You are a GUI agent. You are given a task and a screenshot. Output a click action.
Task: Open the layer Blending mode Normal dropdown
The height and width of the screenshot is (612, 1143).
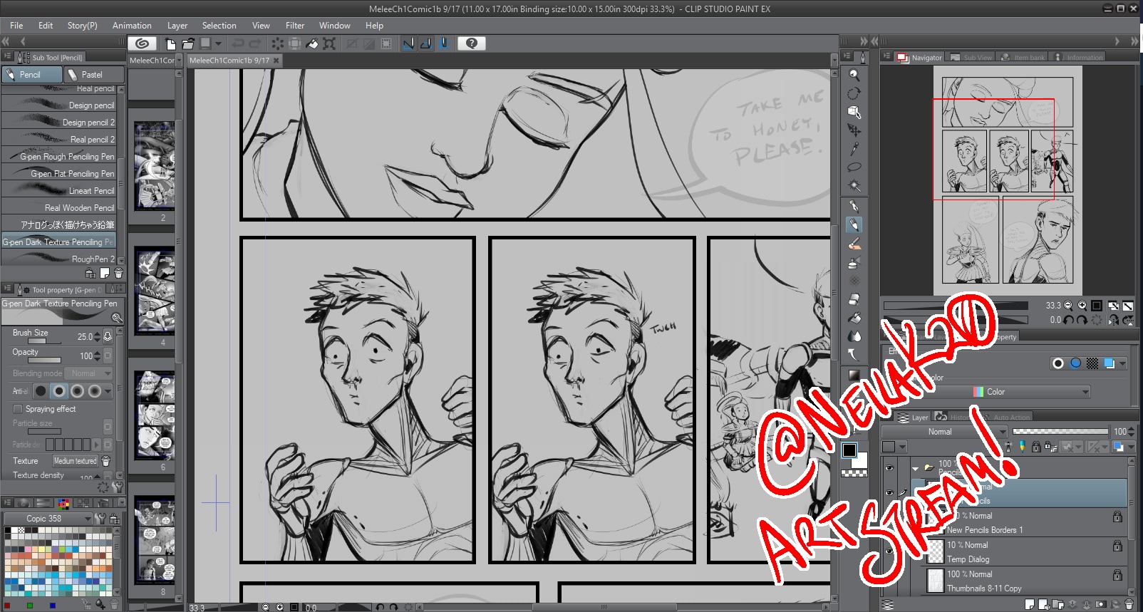[943, 432]
